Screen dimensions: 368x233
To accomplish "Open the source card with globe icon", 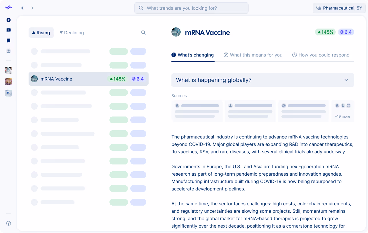I will pyautogui.click(x=304, y=111).
